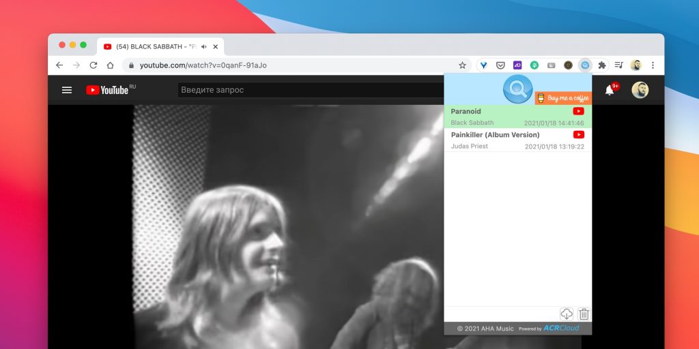Click the gray card extension icon
This screenshot has width=699, height=349.
551,65
